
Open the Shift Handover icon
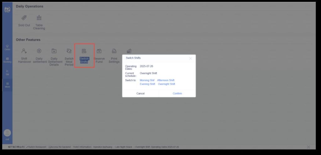click(24, 51)
